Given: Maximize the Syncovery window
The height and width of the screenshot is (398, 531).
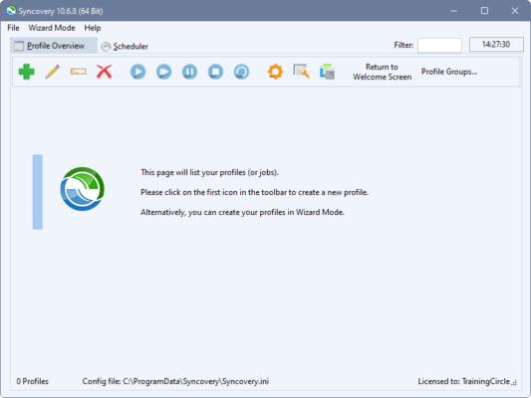Looking at the screenshot, I should coord(484,11).
